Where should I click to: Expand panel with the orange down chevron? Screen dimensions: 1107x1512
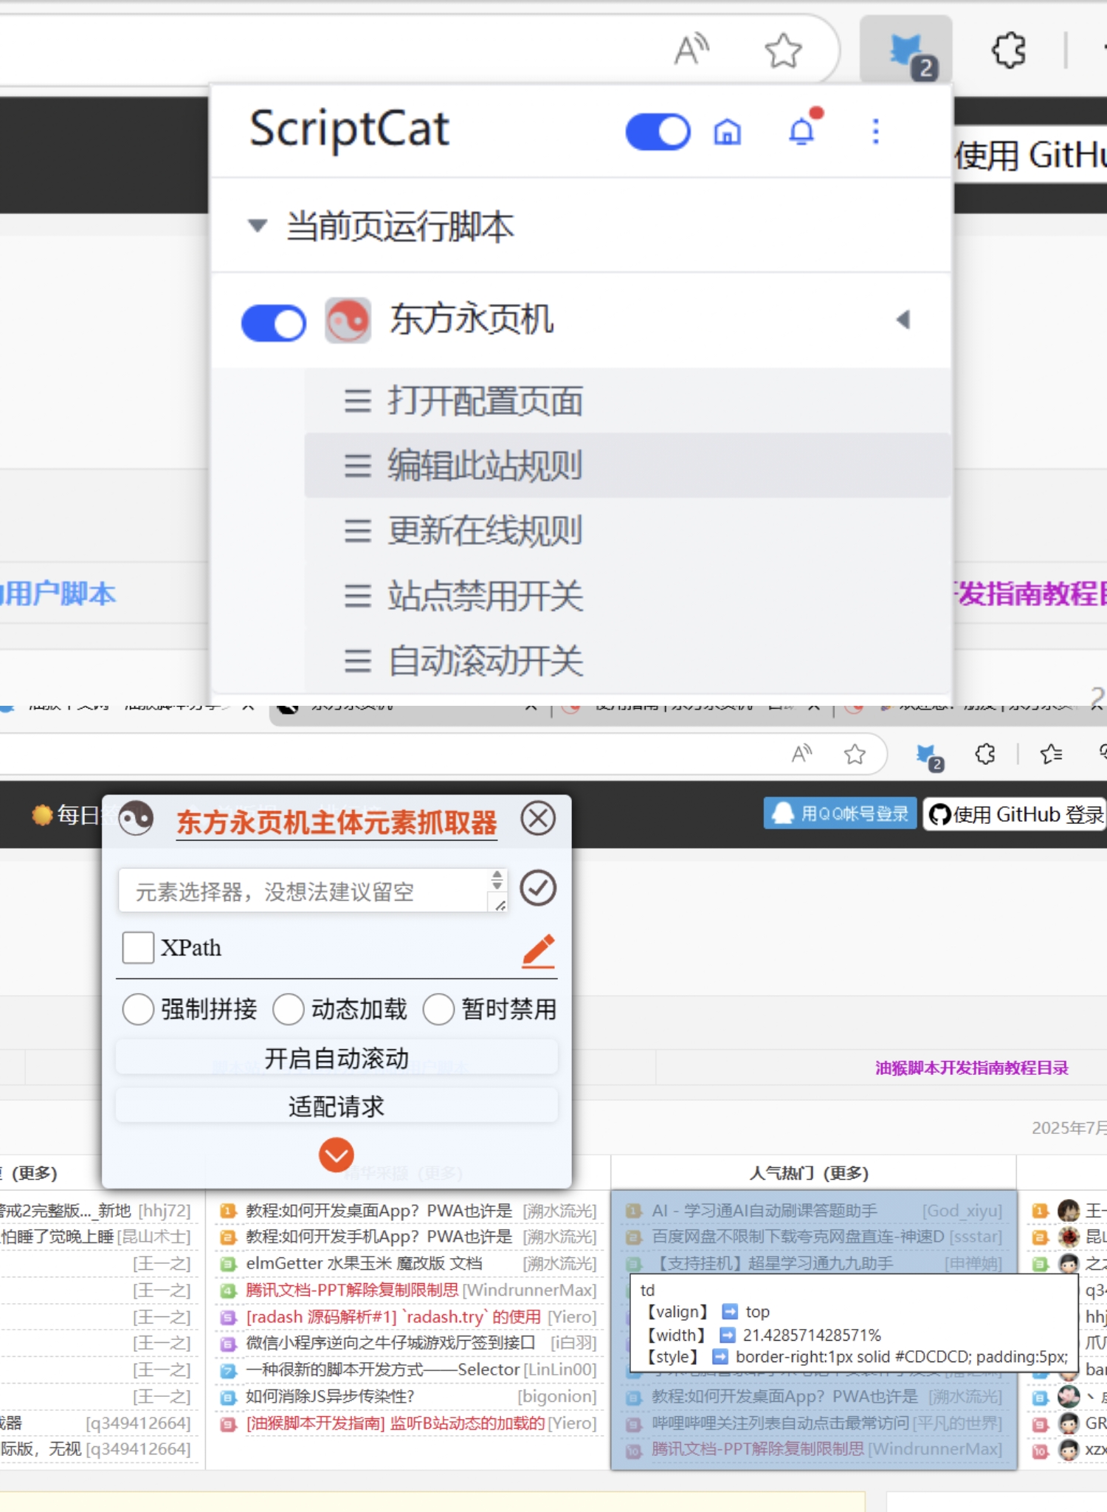[x=337, y=1155]
